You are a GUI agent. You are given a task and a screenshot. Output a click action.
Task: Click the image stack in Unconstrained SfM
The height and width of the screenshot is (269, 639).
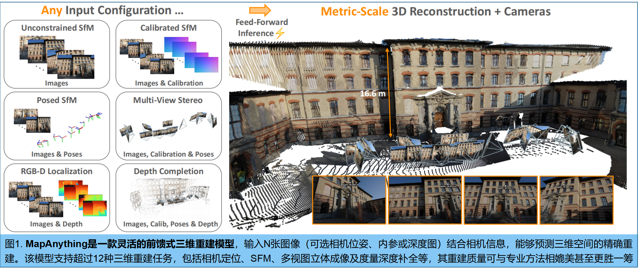pos(57,57)
